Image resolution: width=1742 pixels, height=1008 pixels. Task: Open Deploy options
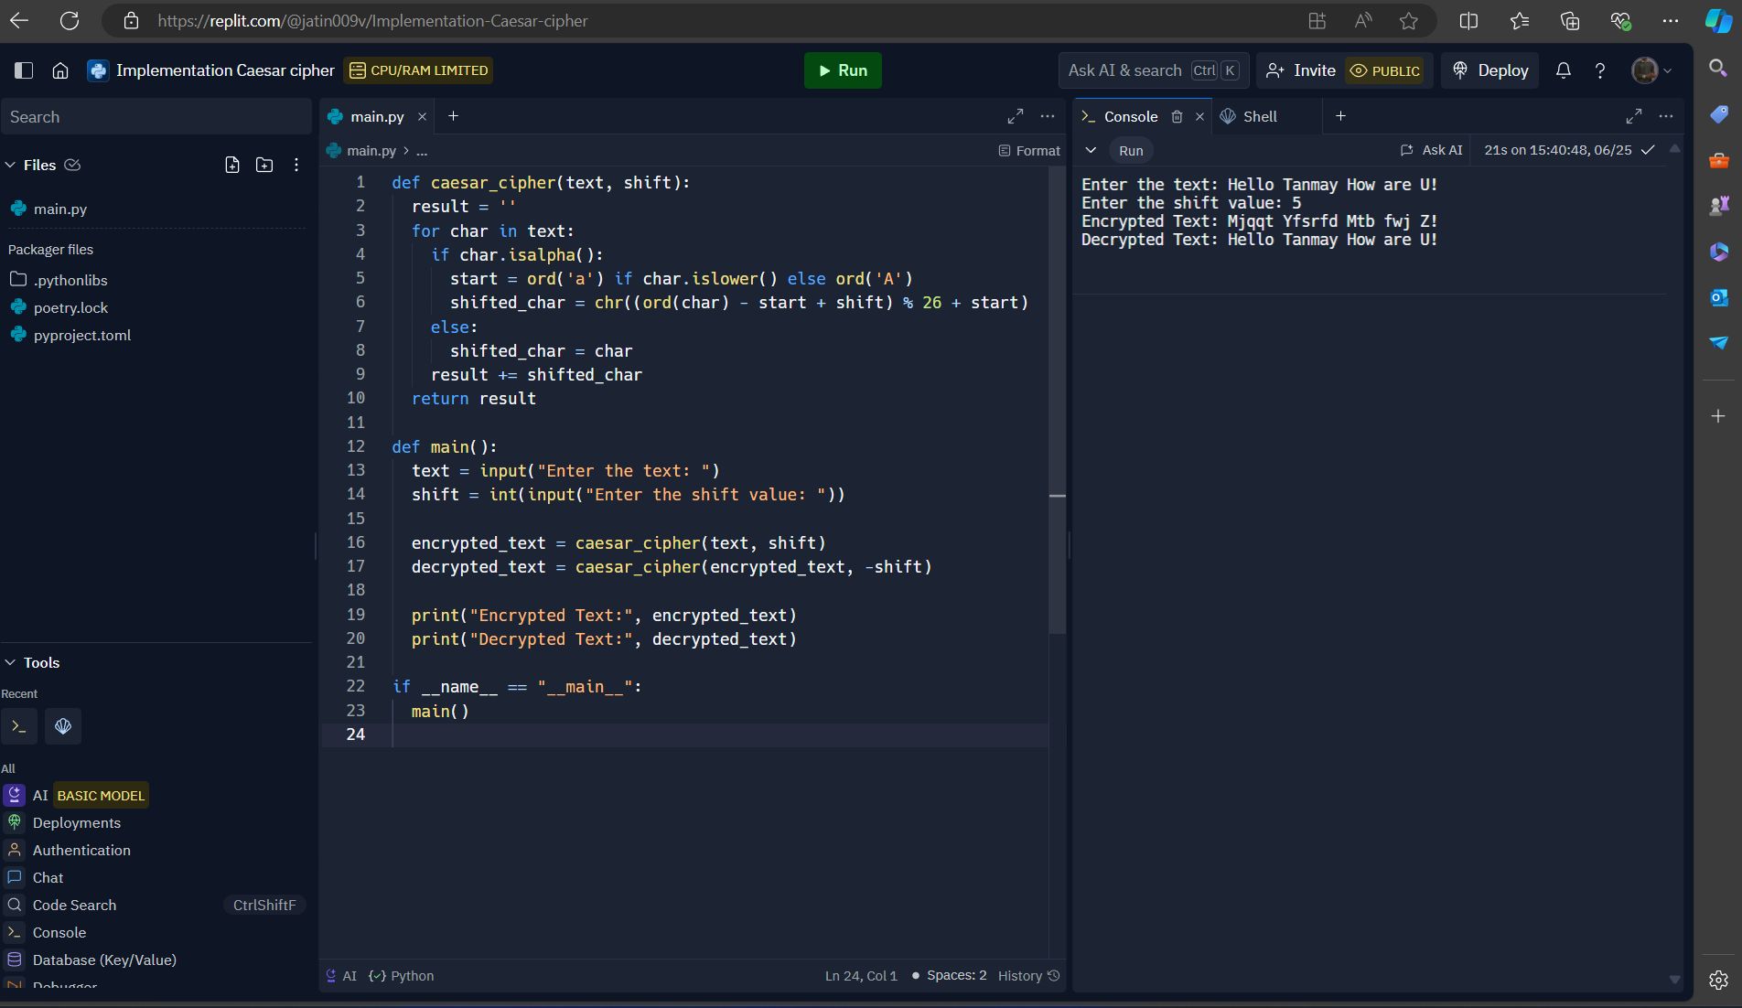[x=1489, y=70]
